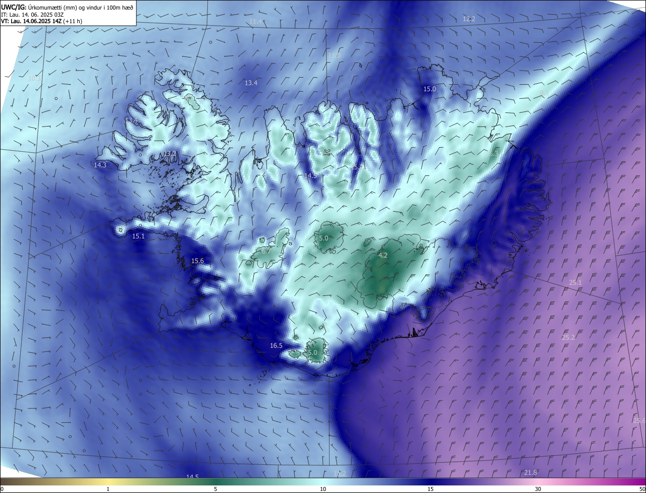Click the 'IT: Lau. 14. 06. 2025 03Z' line
This screenshot has height=493, width=646.
[x=33, y=14]
